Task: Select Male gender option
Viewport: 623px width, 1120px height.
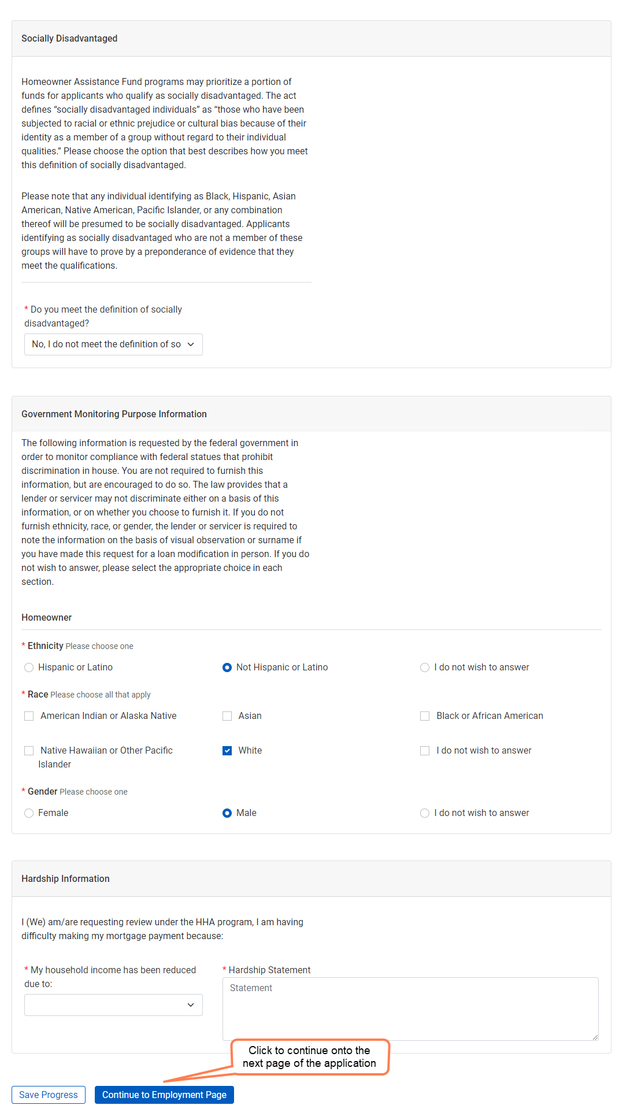Action: click(x=227, y=813)
